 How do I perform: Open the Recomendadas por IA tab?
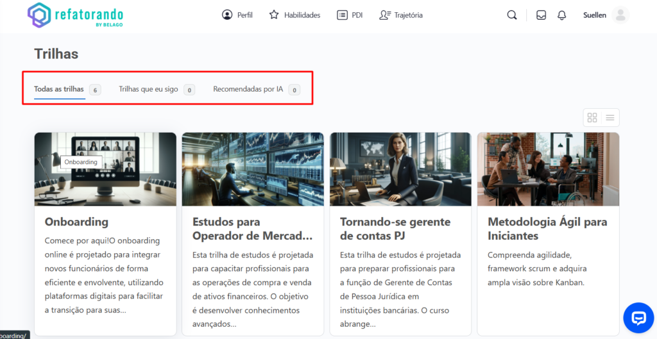coord(248,89)
